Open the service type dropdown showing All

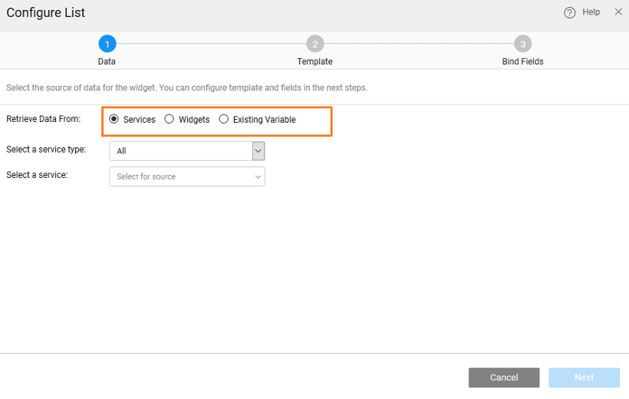click(x=181, y=151)
